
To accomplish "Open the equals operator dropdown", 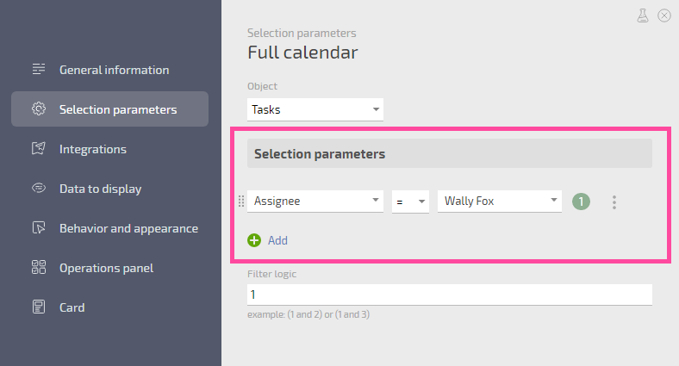I will tap(410, 202).
